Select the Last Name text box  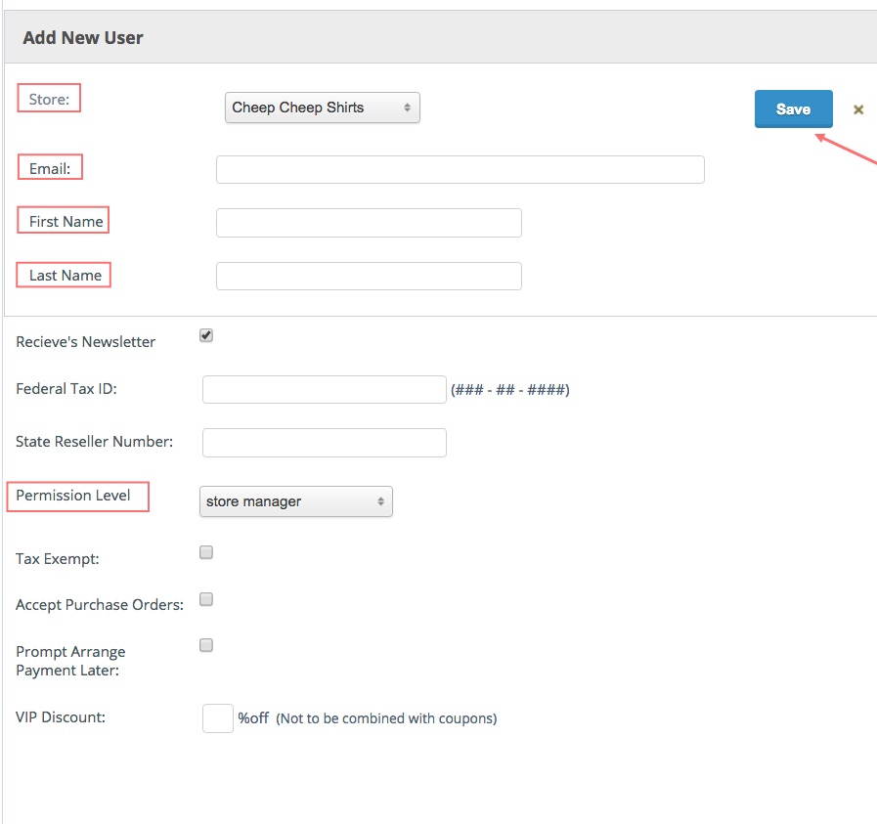[x=369, y=276]
